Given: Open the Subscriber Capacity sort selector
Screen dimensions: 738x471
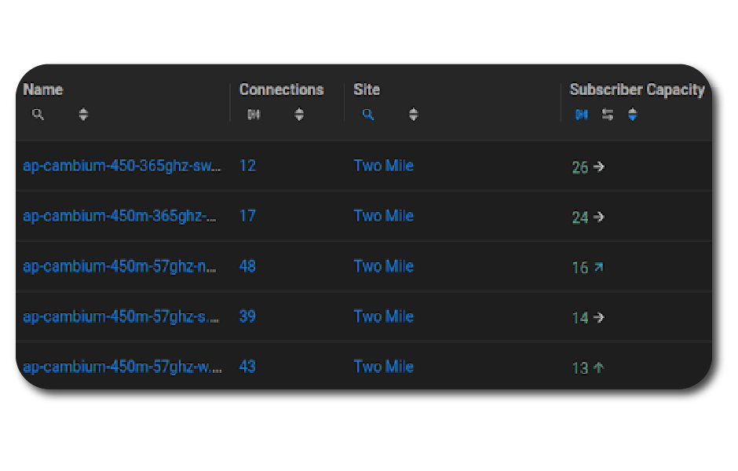Looking at the screenshot, I should click(x=632, y=115).
